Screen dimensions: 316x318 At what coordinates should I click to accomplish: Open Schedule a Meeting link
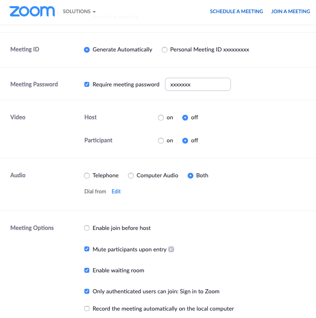[x=236, y=12]
